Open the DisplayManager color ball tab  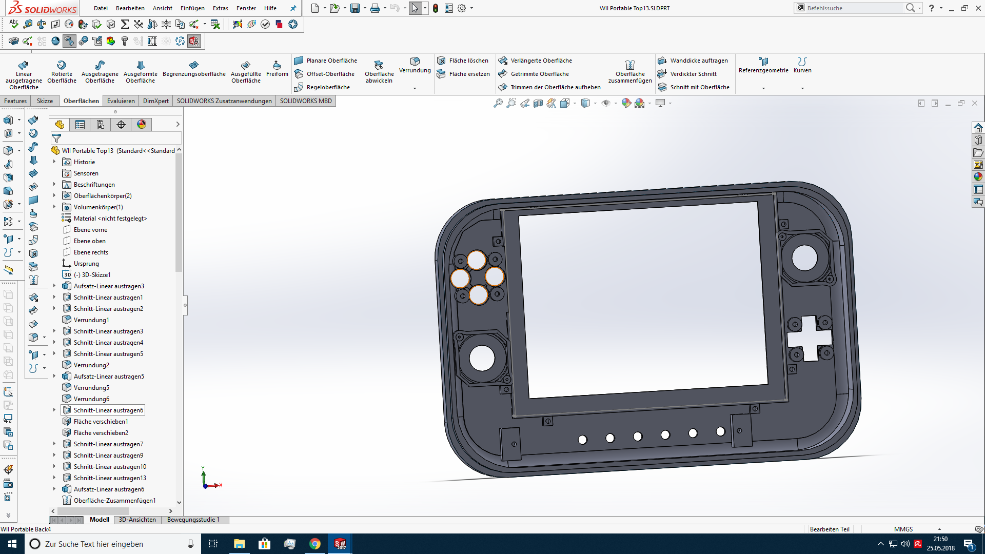142,125
